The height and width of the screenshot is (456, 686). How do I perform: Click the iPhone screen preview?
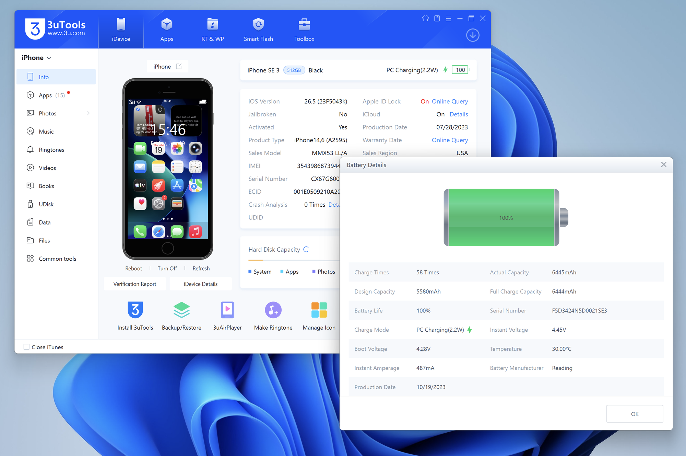(x=168, y=169)
